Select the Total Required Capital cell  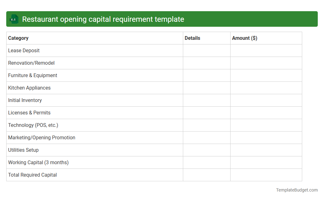tap(32, 175)
